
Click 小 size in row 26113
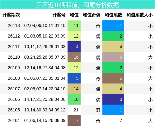click(150, 26)
